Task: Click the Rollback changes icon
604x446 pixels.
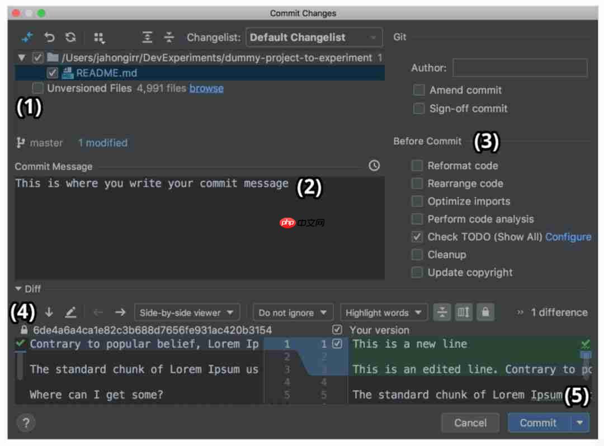Action: tap(49, 37)
